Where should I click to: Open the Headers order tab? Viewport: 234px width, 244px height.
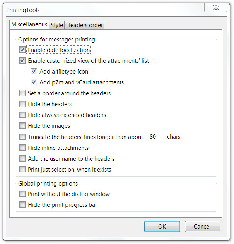pos(85,25)
